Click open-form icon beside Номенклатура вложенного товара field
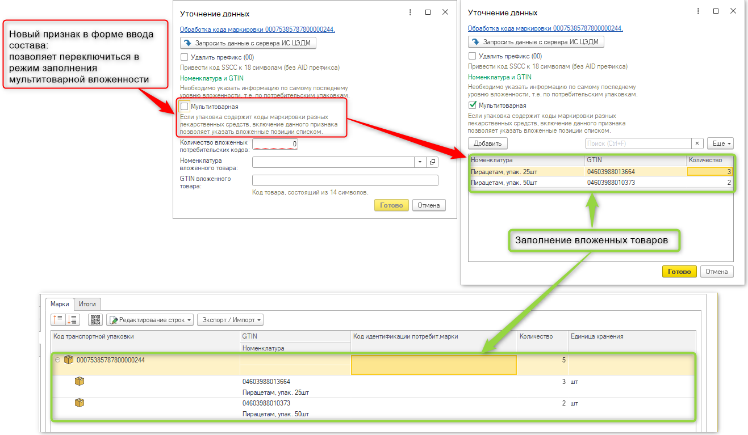The width and height of the screenshot is (748, 435). click(432, 162)
